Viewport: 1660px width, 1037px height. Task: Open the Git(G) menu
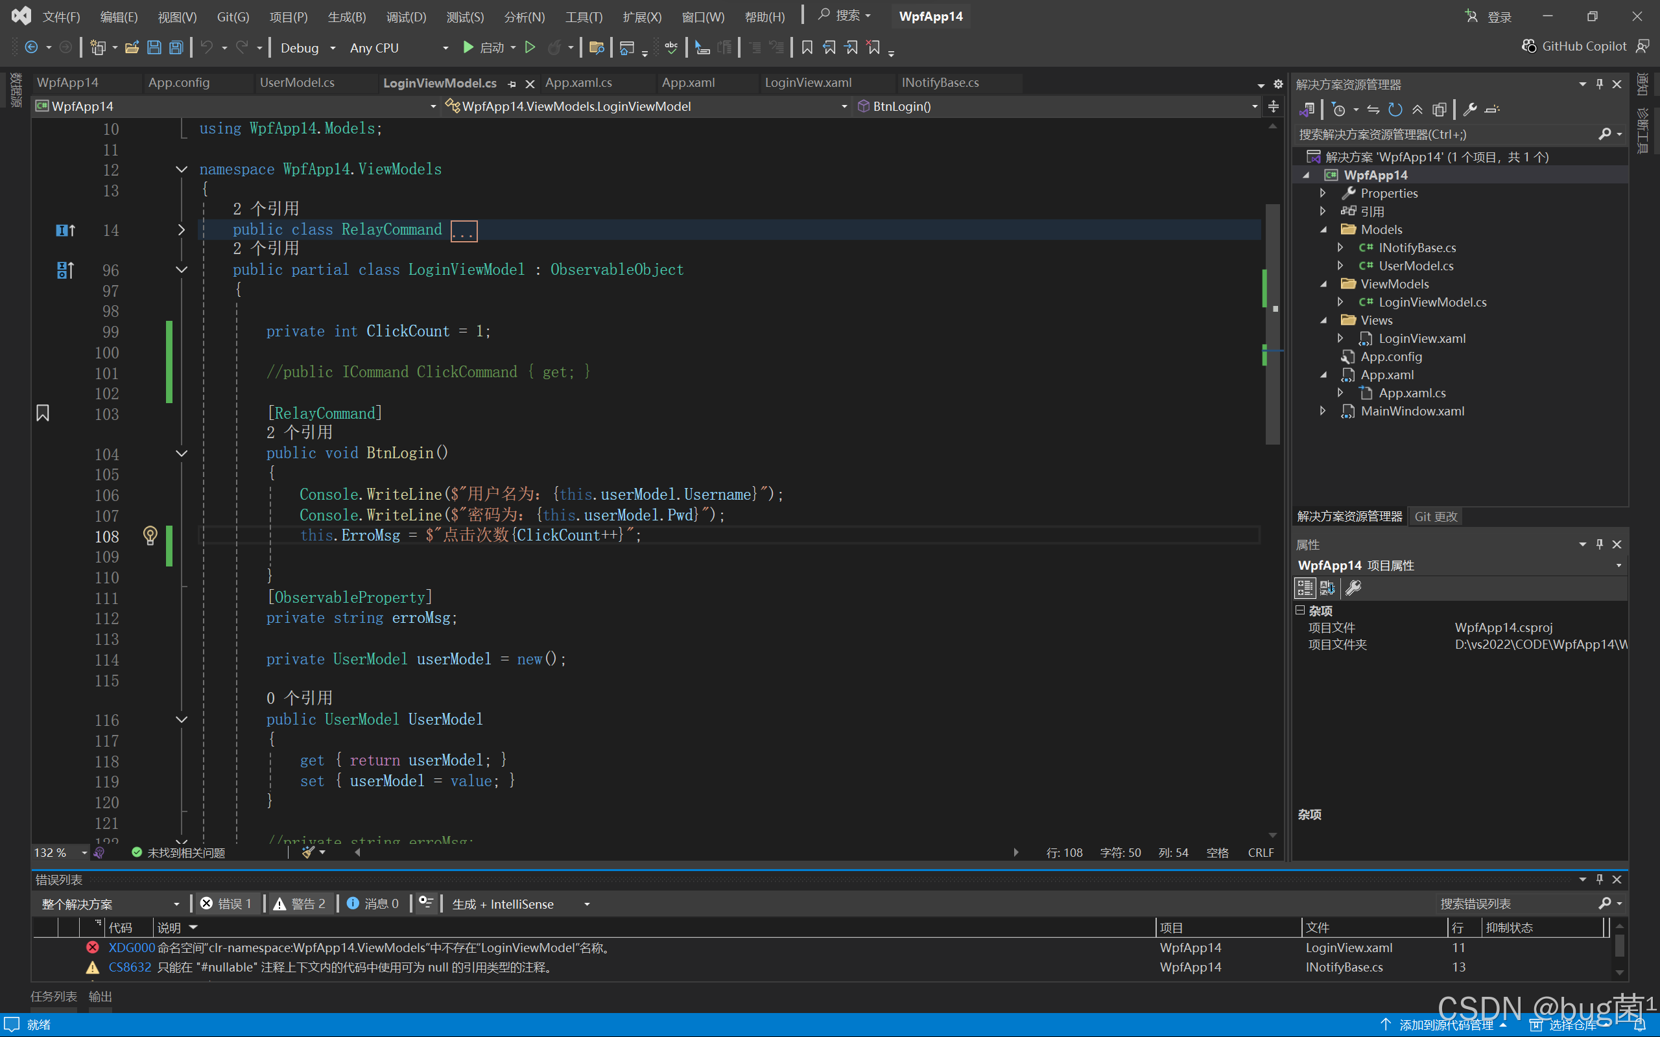(233, 16)
